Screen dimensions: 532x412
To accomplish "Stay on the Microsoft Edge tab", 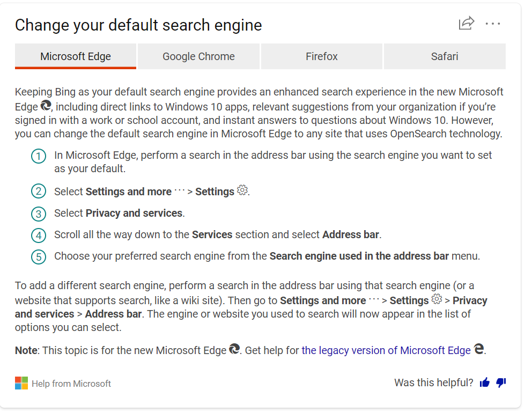I will (75, 56).
